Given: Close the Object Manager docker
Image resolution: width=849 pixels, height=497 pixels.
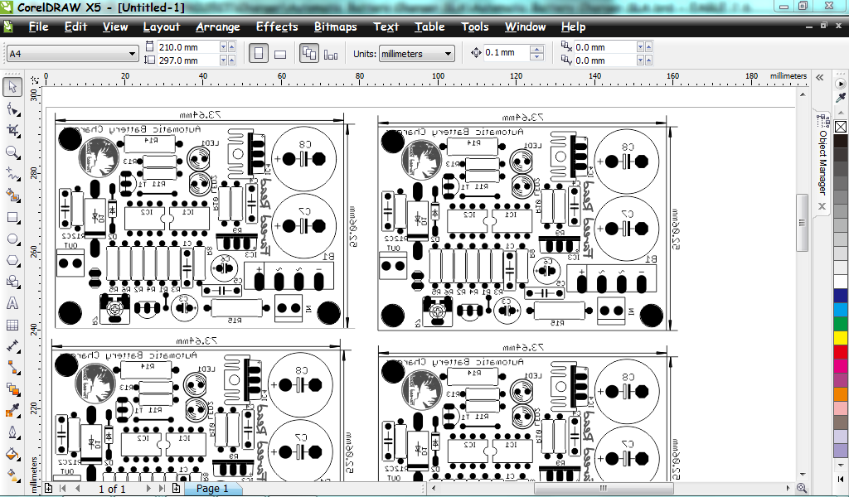Looking at the screenshot, I should [822, 206].
